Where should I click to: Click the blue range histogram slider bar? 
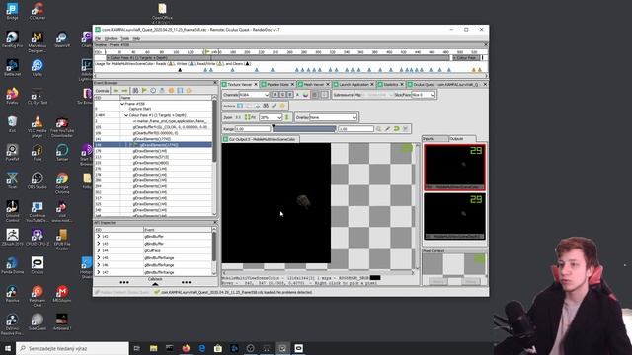(304, 129)
